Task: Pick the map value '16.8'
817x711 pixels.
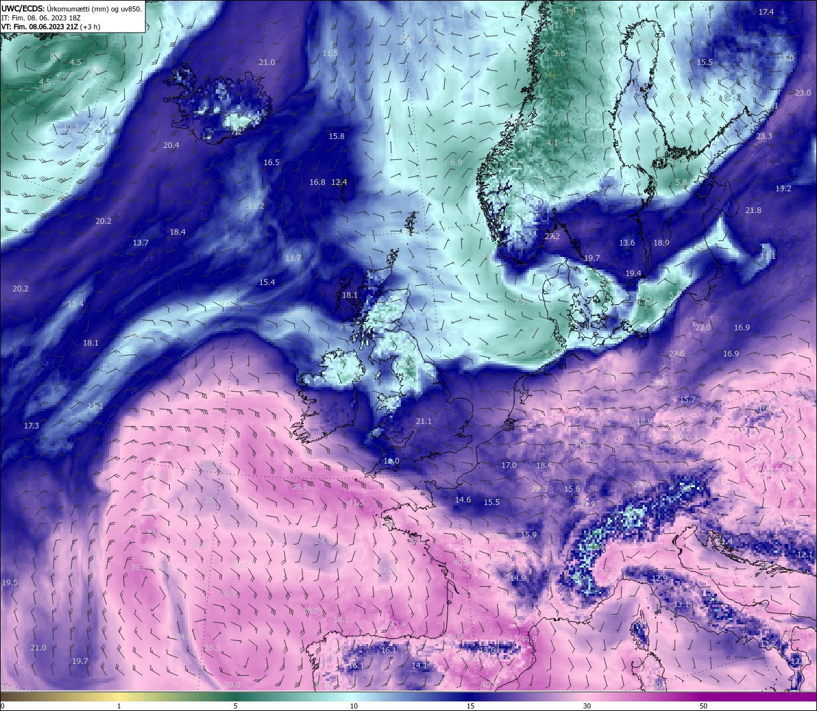Action: point(317,182)
